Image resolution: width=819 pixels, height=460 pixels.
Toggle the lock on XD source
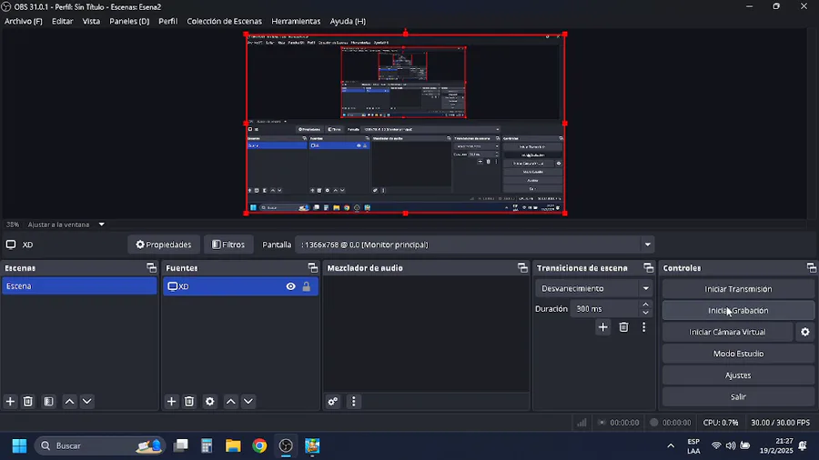click(307, 286)
